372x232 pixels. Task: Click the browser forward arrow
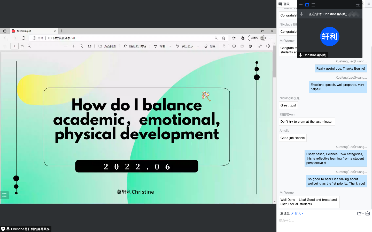click(14, 38)
